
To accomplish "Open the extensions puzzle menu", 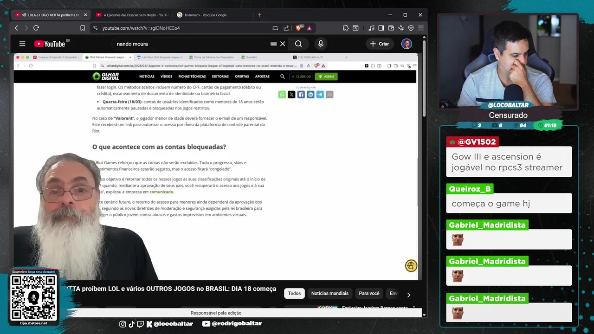I will click(x=346, y=28).
